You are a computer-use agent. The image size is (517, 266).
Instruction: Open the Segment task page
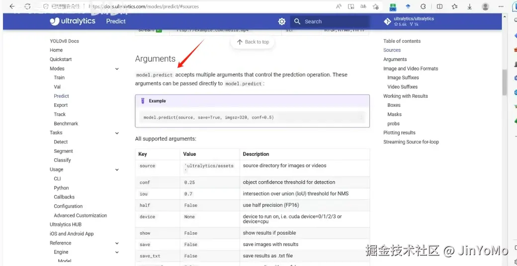coord(63,151)
